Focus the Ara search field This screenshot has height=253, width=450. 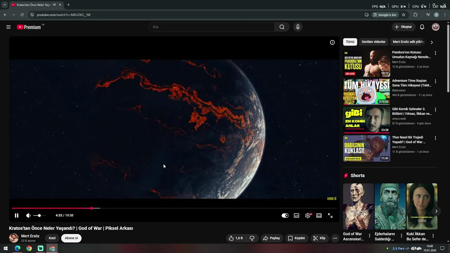coord(212,27)
